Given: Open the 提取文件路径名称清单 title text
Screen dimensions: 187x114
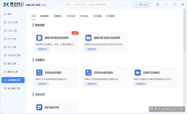Looking at the screenshot, I should pyautogui.click(x=57, y=38).
